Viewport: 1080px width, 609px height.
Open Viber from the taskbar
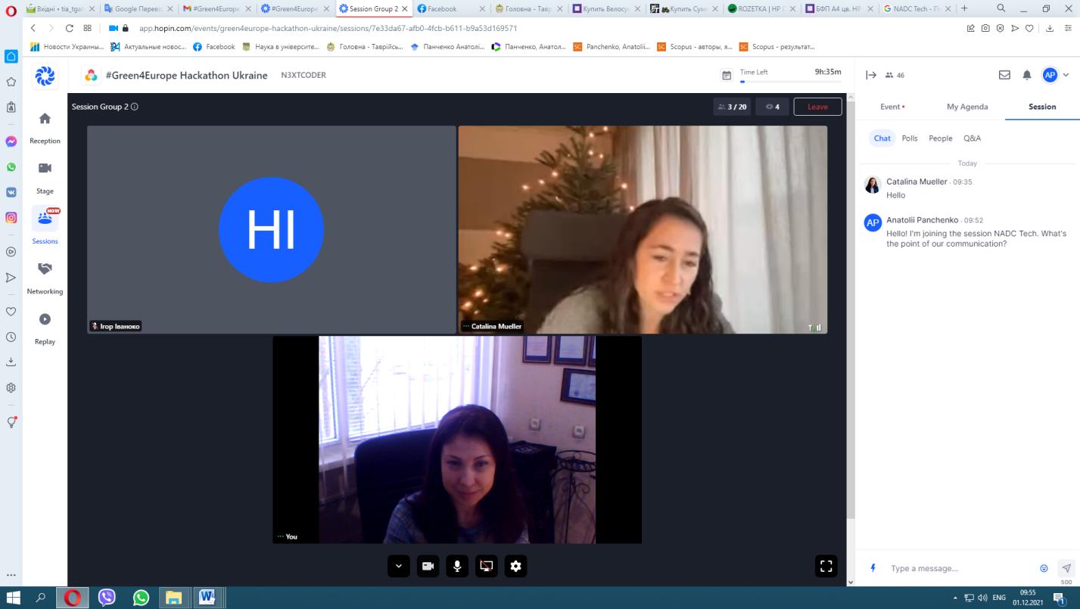click(x=107, y=598)
